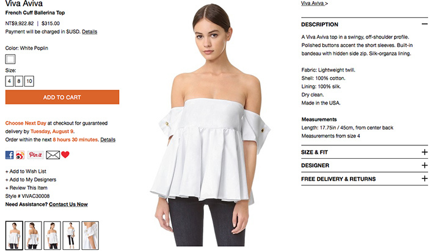Expand the Size & Fit section
The width and height of the screenshot is (433, 251).
pyautogui.click(x=365, y=152)
